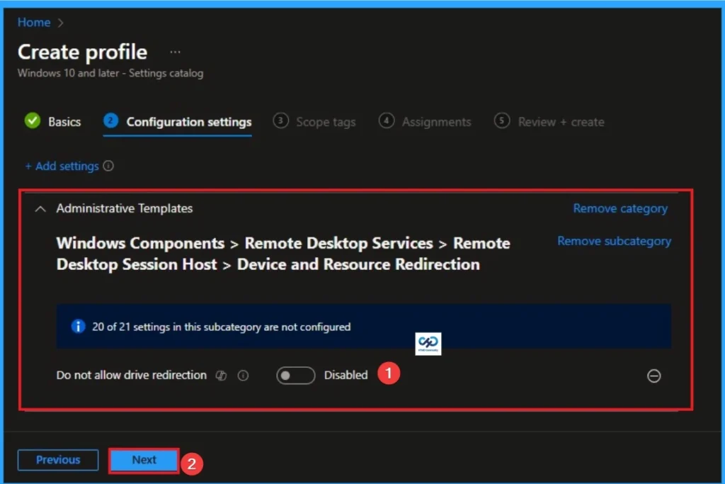Click the info icon on the blue banner
Screen dimensions: 725x484
pyautogui.click(x=78, y=327)
